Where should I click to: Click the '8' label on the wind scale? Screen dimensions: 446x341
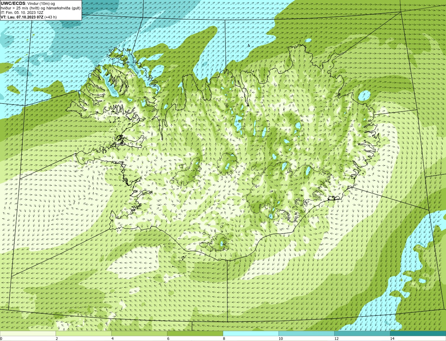[x=224, y=339]
